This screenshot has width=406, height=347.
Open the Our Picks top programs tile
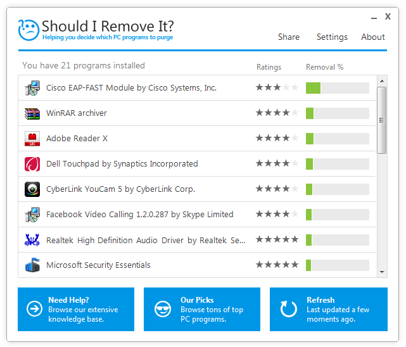202,309
